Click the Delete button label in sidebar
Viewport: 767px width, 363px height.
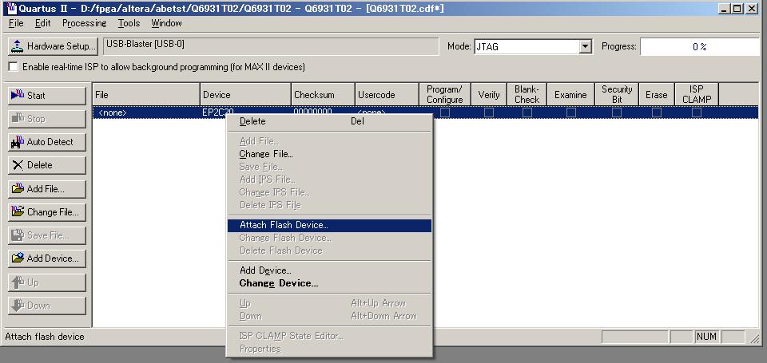tap(40, 165)
